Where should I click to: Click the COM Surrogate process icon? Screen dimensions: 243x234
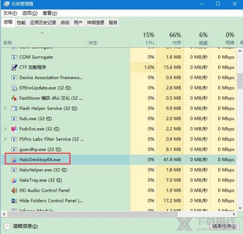point(14,57)
